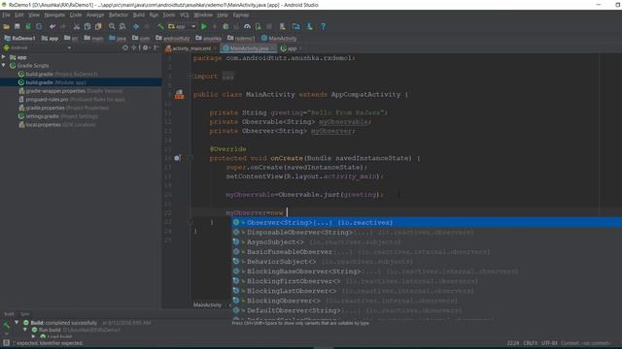Select DefaultObserver<String> completion suggestion
The image size is (622, 349).
[427, 310]
